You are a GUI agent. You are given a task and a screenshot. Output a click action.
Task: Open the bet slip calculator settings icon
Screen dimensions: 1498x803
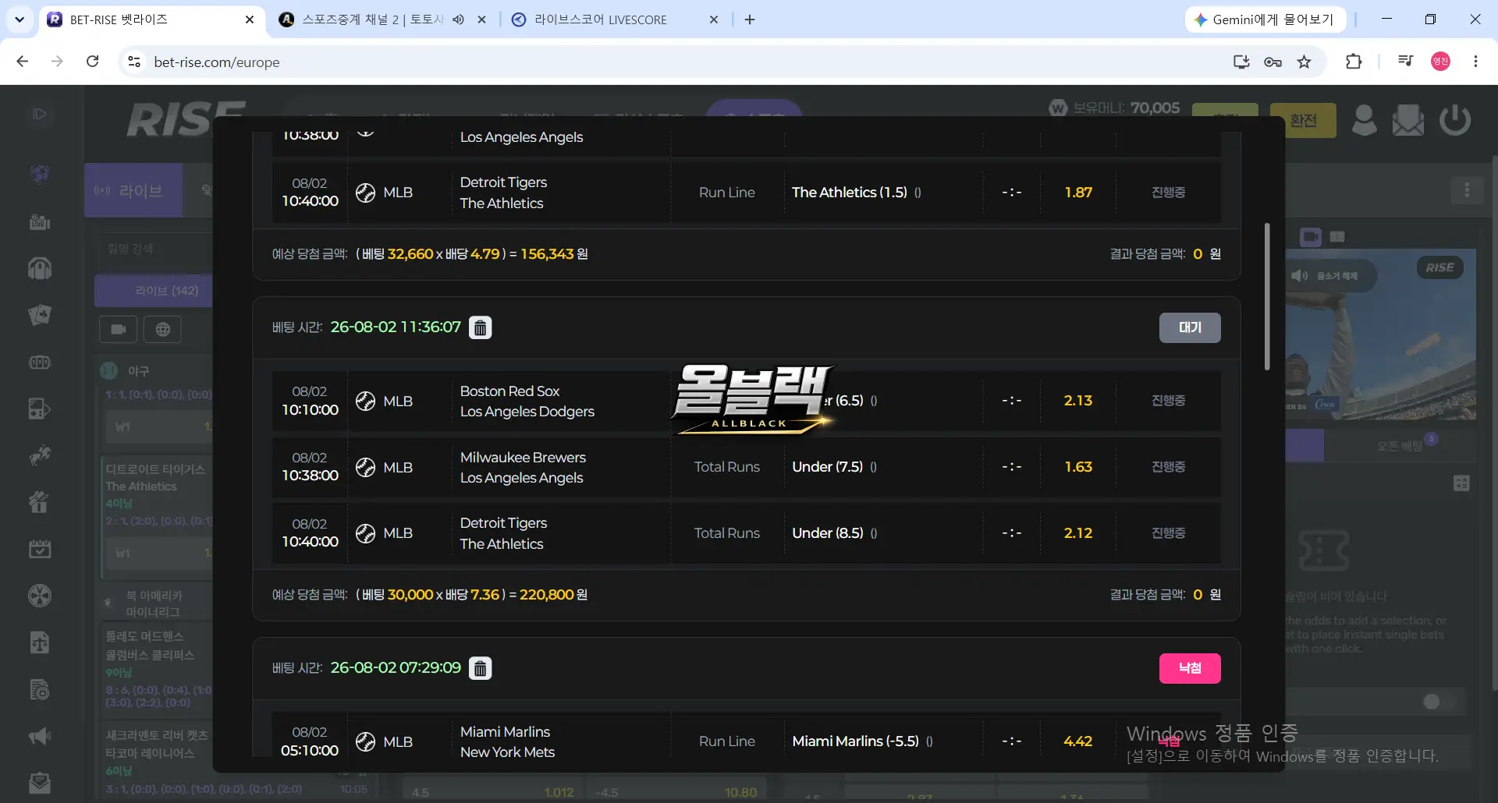pos(1462,483)
